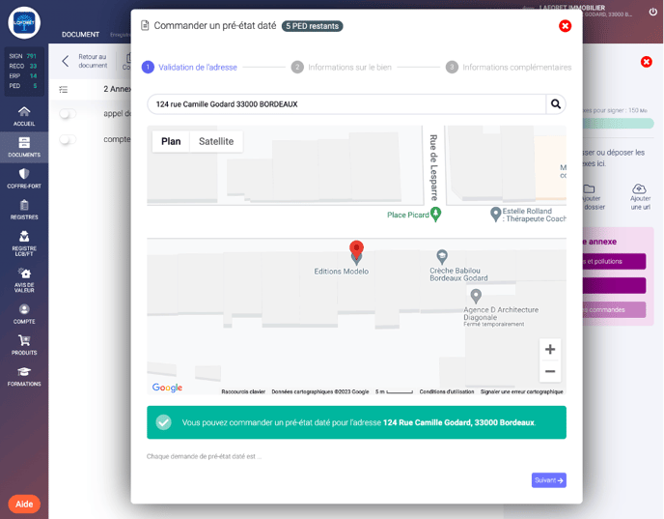The width and height of the screenshot is (664, 519).
Task: Open the Coffre-fort sidebar section
Action: [24, 179]
